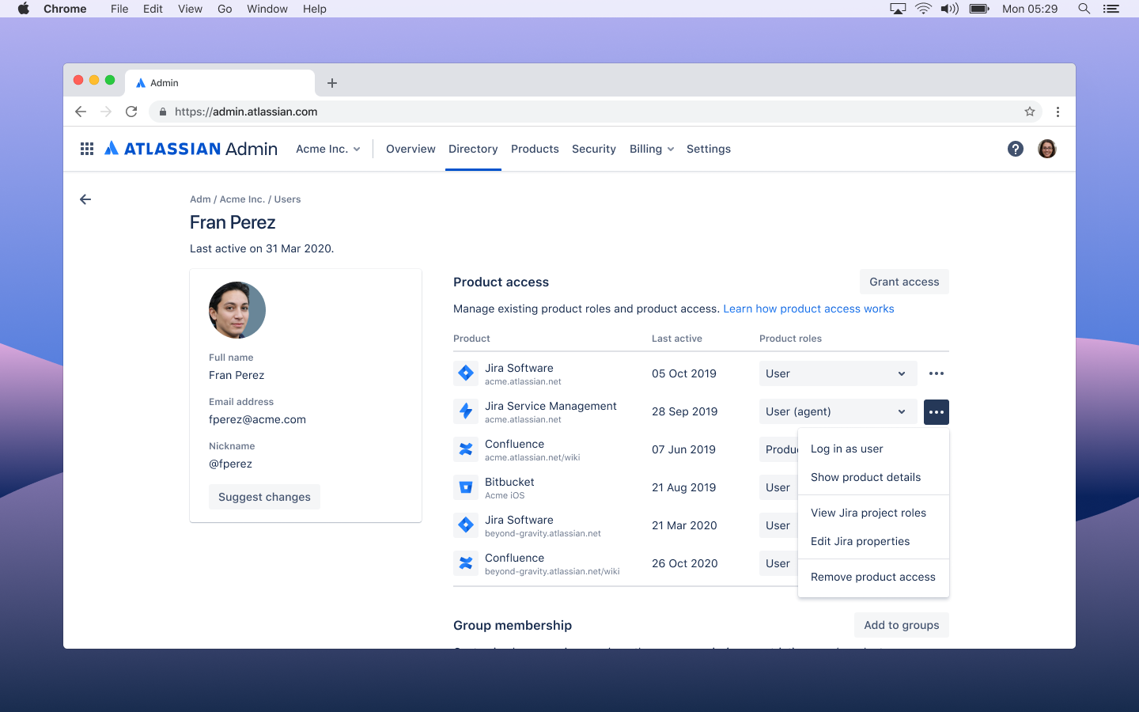Click the Jira Service Management product name
The width and height of the screenshot is (1139, 712).
(x=551, y=406)
